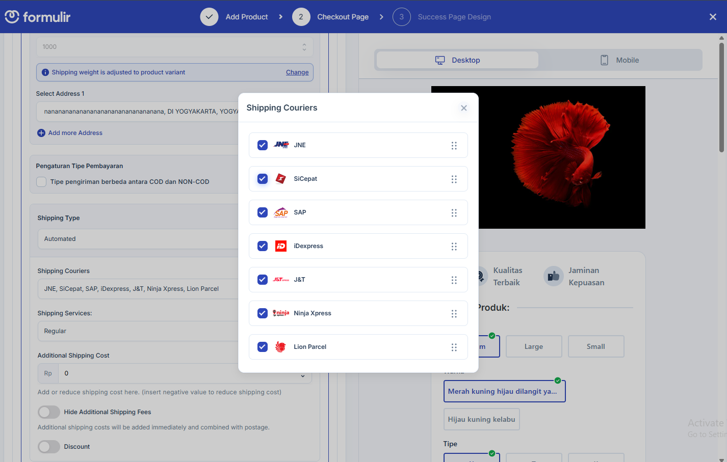727x462 pixels.
Task: Uncheck the JNE courier checkbox
Action: pos(263,145)
